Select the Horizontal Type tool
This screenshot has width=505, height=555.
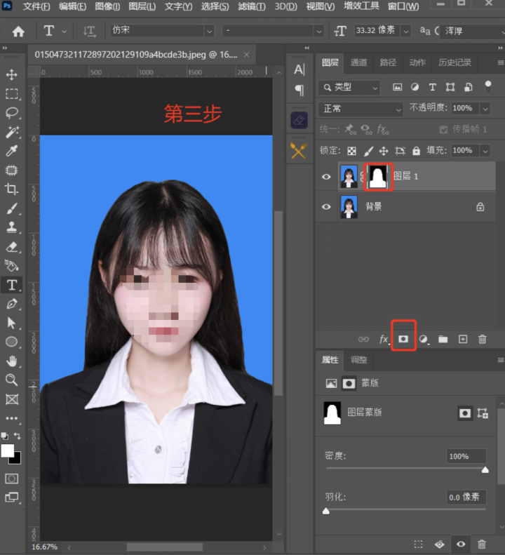coord(12,285)
